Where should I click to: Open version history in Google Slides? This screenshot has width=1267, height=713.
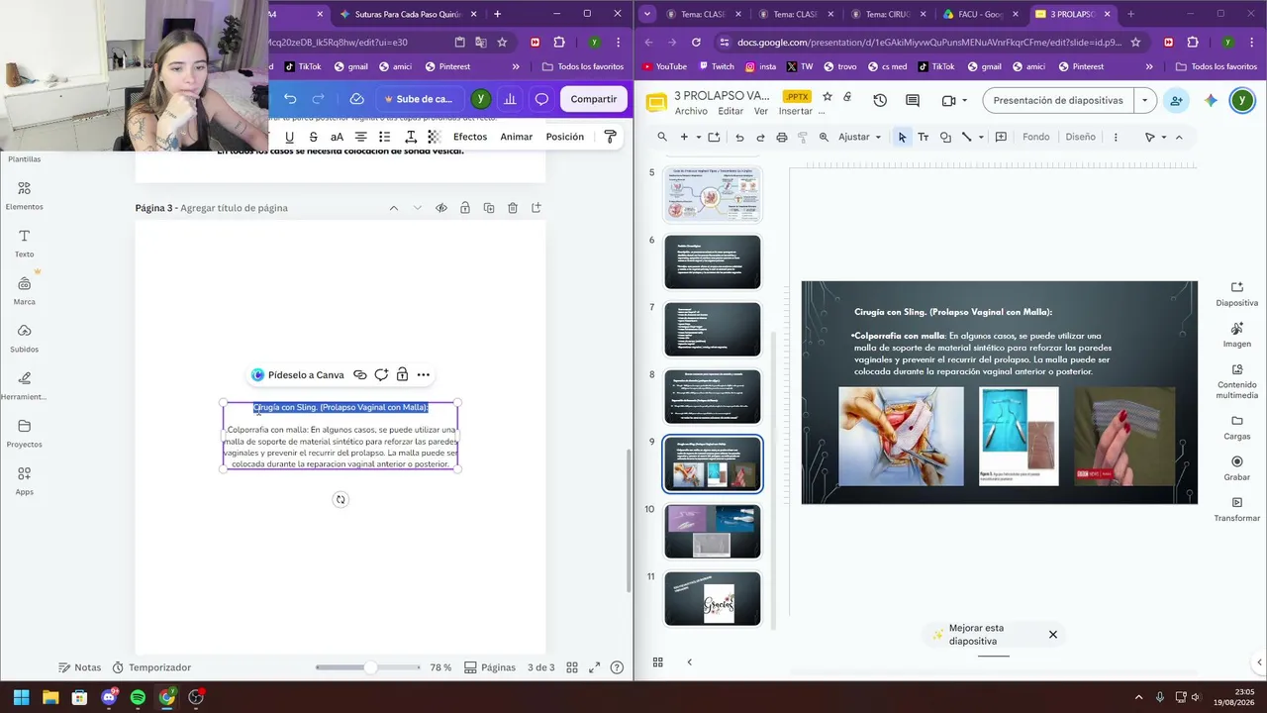[880, 100]
